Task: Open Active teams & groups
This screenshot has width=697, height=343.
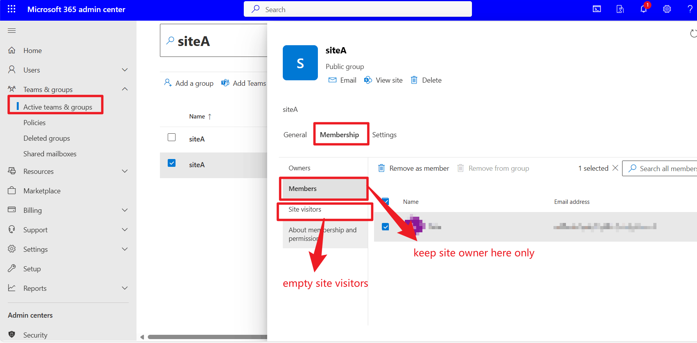Action: [x=58, y=107]
